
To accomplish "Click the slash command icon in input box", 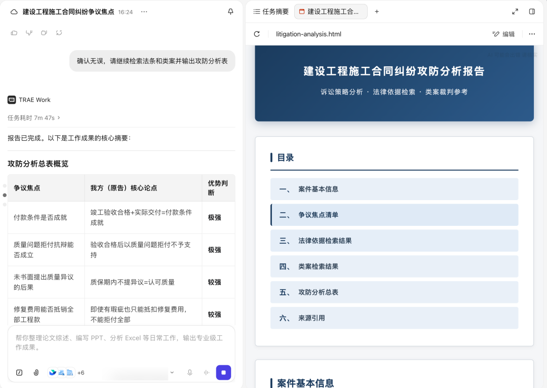I will coord(20,373).
